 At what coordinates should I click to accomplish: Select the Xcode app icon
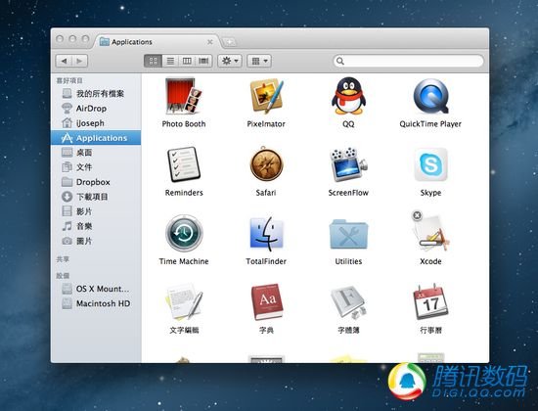tap(431, 233)
